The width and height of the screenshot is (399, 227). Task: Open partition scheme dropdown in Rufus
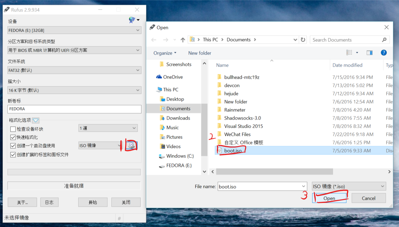74,50
